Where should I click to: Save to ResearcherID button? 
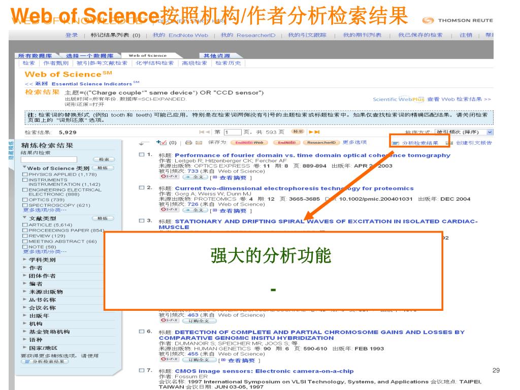[x=321, y=143]
